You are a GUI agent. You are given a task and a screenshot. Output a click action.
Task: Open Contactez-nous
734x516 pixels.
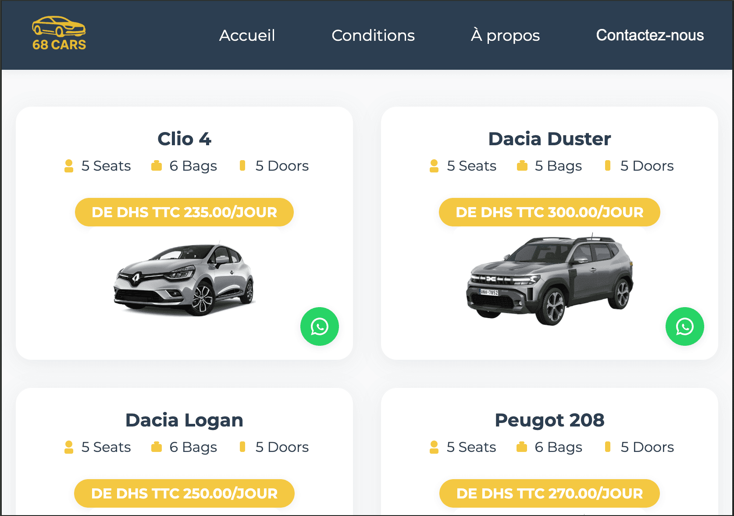(x=650, y=36)
